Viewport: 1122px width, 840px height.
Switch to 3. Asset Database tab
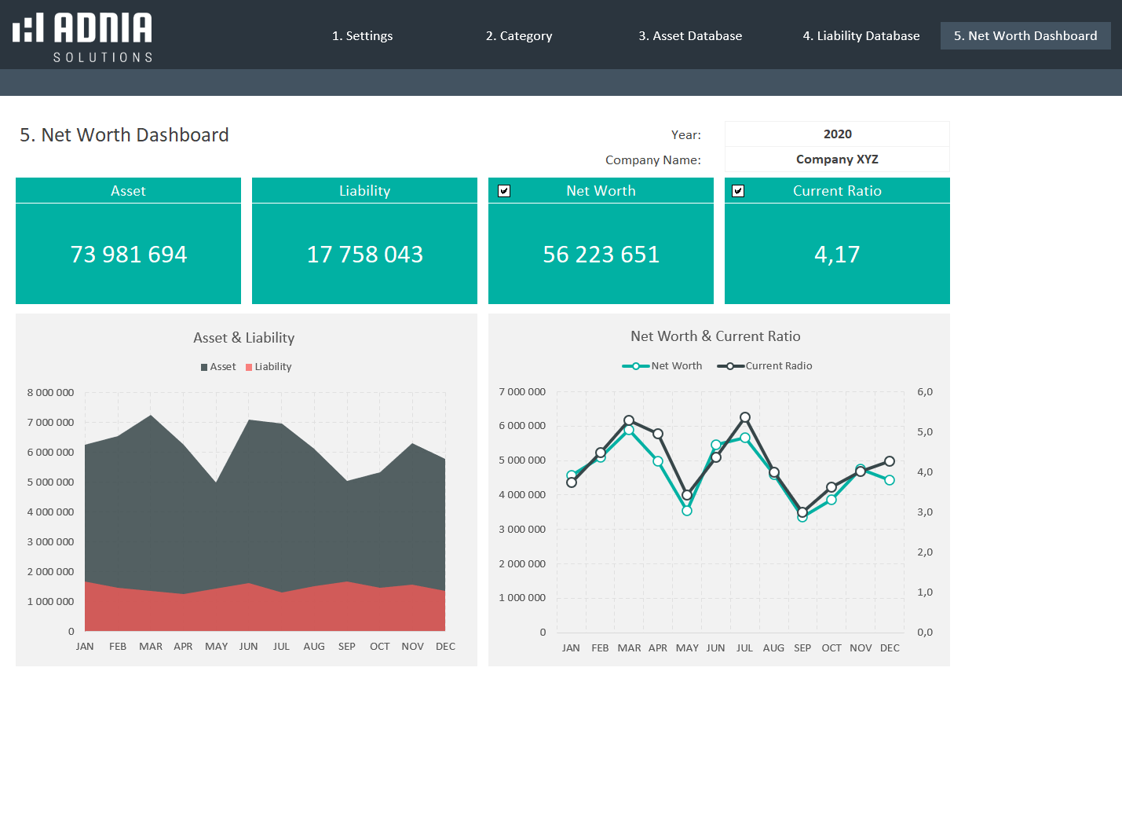[689, 36]
